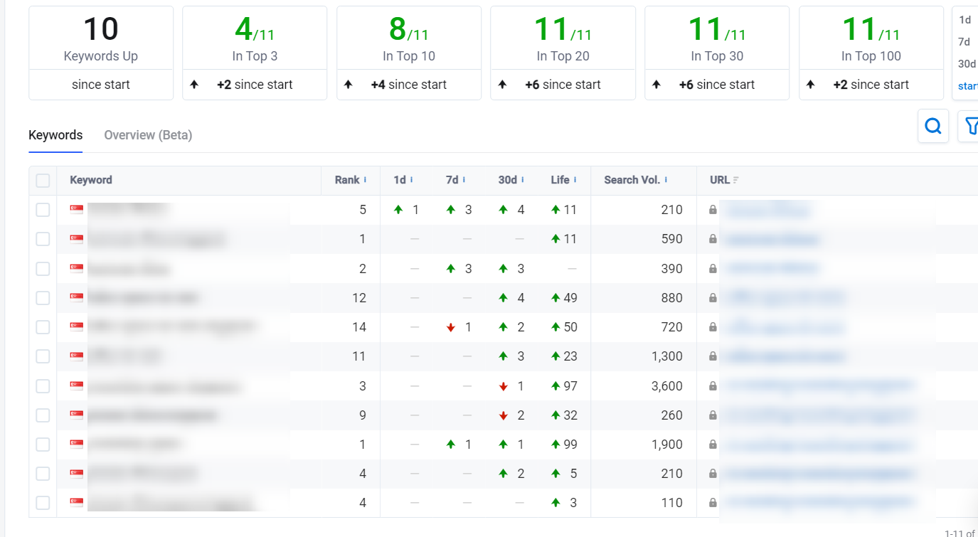Sort table by the Keyword column header

click(x=91, y=180)
